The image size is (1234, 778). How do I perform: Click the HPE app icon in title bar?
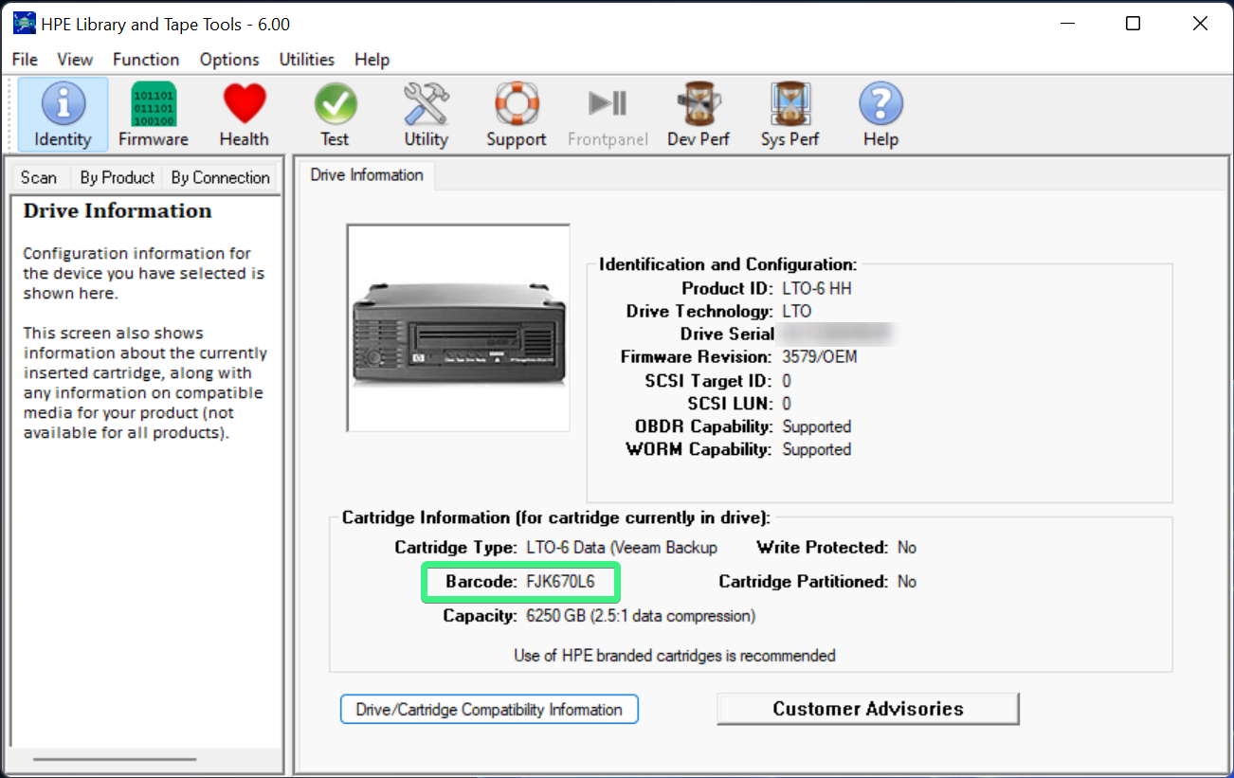(x=24, y=24)
